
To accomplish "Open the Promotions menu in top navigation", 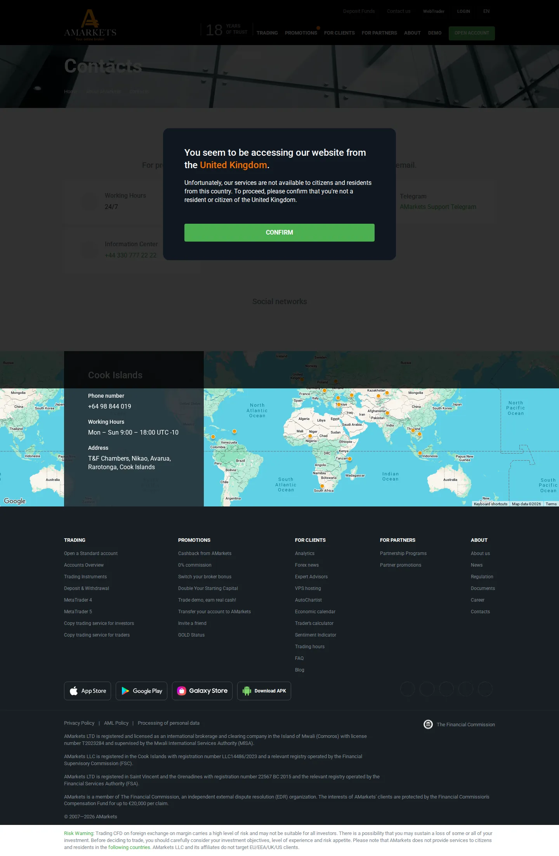I will [301, 33].
